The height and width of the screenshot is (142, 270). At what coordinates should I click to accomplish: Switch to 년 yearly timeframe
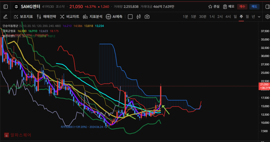[253, 17]
